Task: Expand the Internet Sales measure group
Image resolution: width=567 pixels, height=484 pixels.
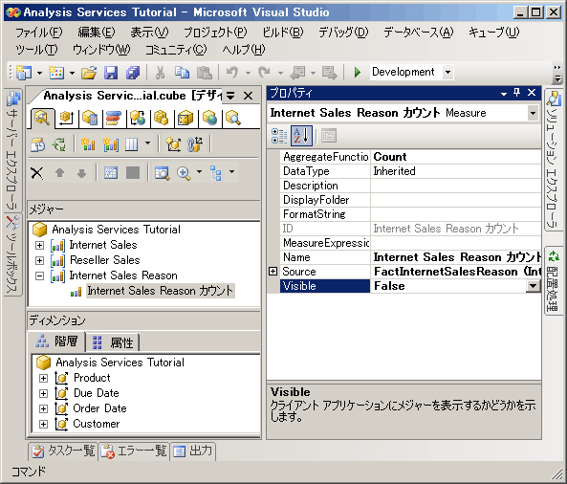Action: point(40,245)
